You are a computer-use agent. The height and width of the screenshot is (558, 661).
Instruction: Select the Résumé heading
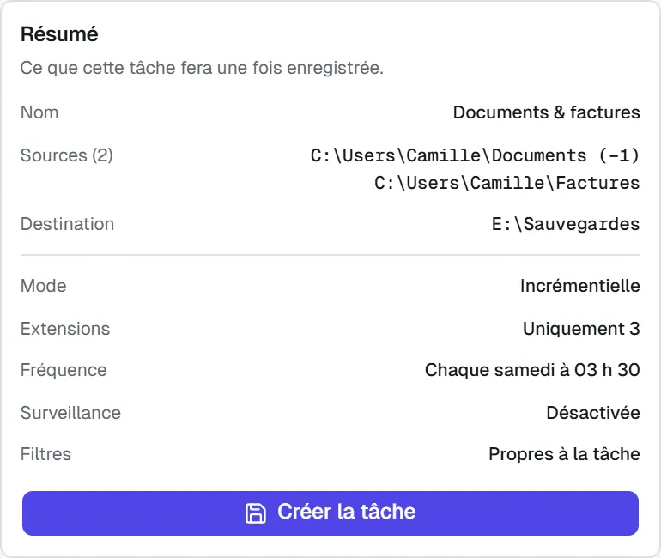click(x=59, y=34)
